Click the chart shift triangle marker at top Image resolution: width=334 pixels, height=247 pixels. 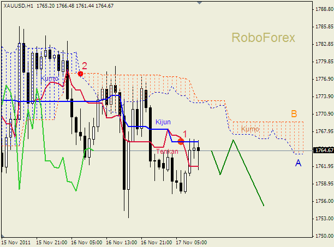tap(199, 3)
